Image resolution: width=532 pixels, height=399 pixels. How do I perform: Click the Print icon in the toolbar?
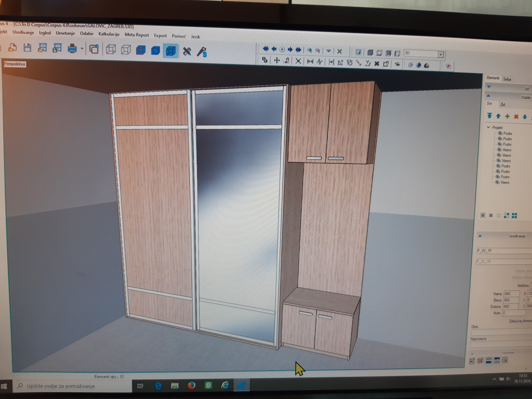[72, 49]
